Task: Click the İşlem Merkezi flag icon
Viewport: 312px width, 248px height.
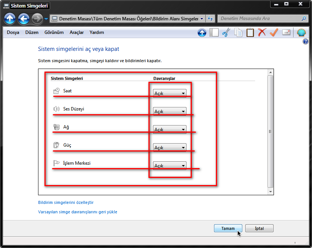Action: coord(56,163)
